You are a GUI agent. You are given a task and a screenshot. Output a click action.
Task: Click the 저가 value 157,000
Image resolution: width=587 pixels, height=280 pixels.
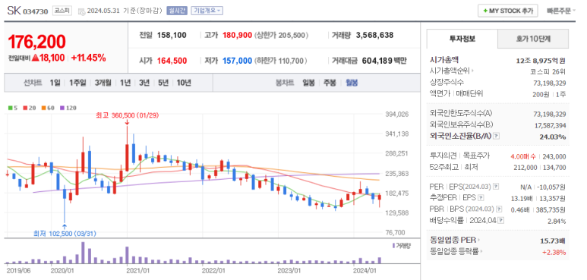(237, 61)
